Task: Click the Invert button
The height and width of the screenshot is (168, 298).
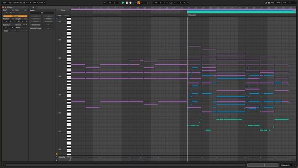Action: 48,19
